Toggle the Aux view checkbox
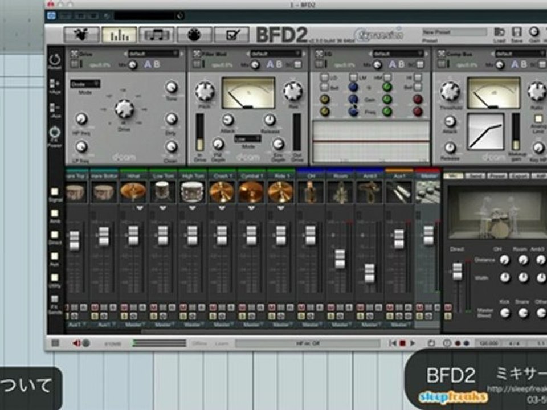 point(55,256)
